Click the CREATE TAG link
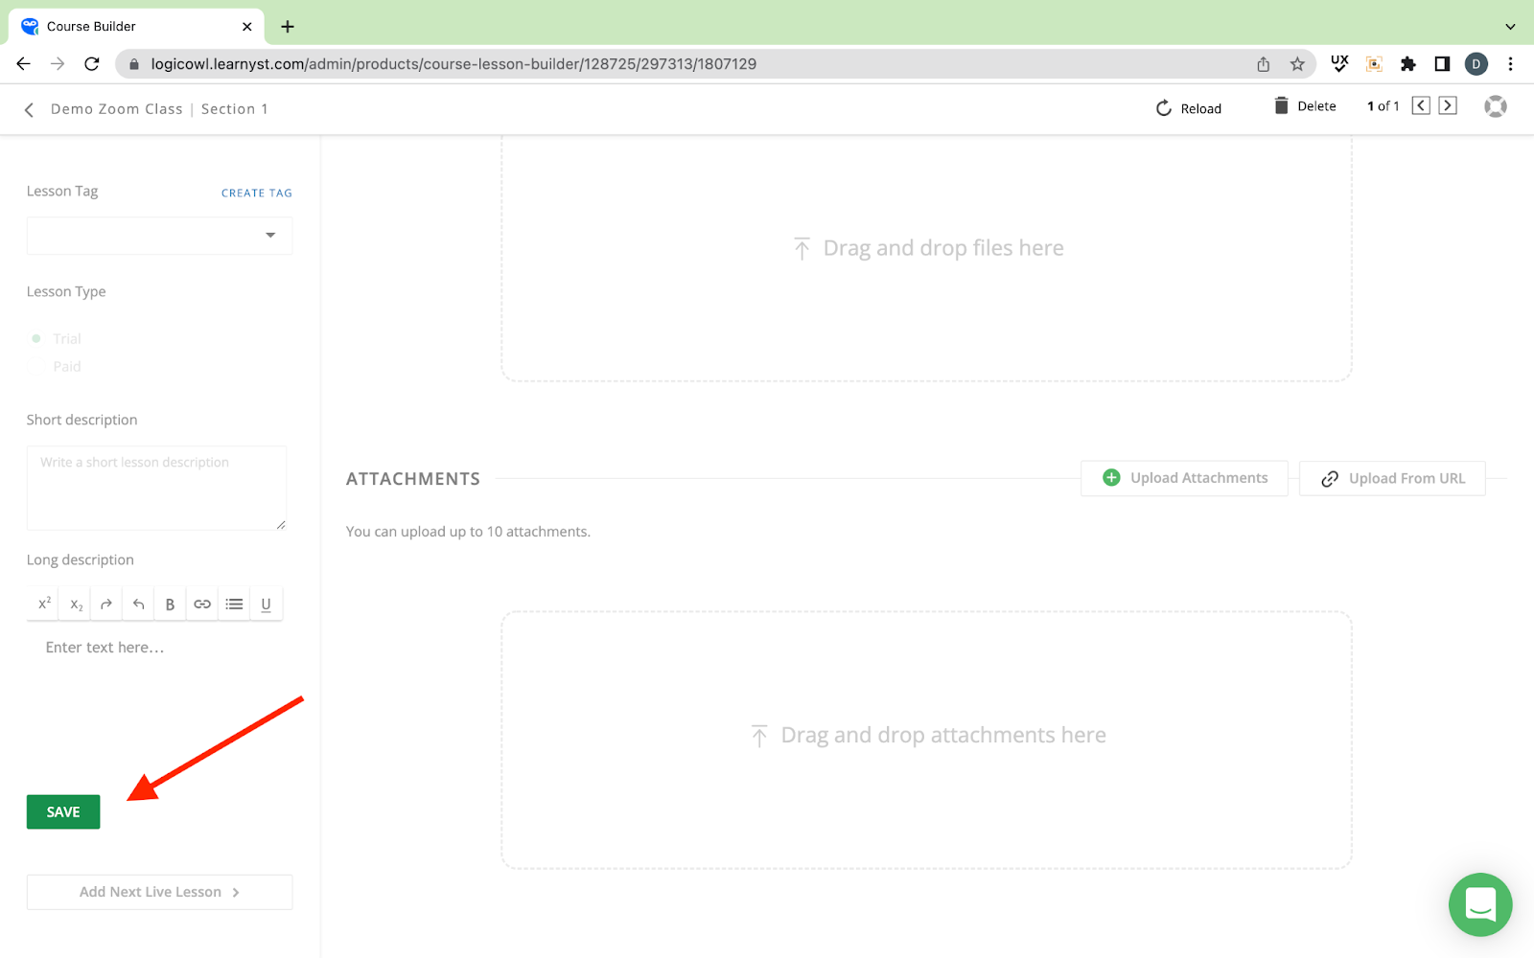The width and height of the screenshot is (1534, 958). coord(256,193)
